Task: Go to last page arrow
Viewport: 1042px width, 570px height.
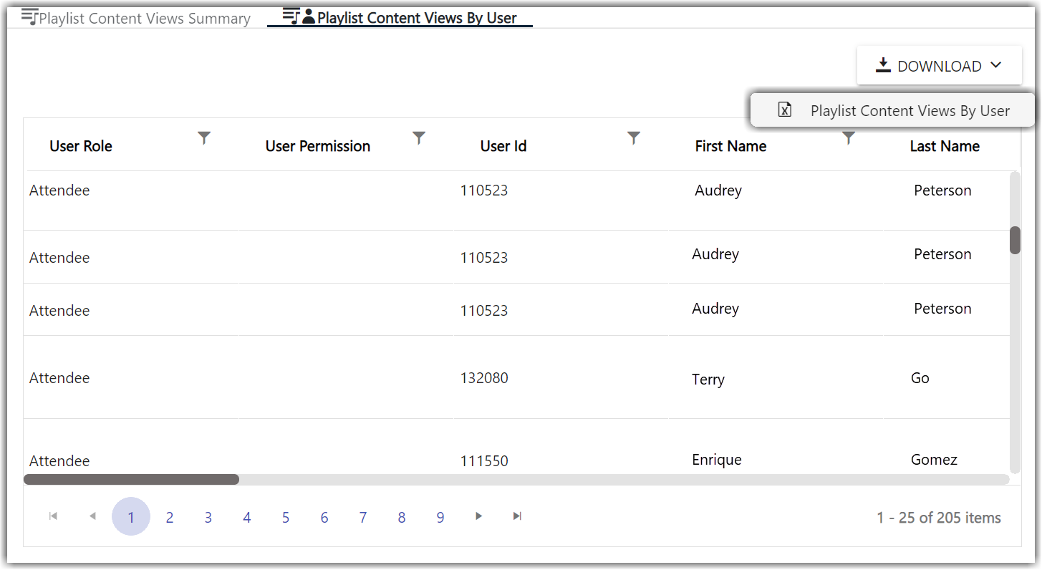Action: (x=517, y=516)
